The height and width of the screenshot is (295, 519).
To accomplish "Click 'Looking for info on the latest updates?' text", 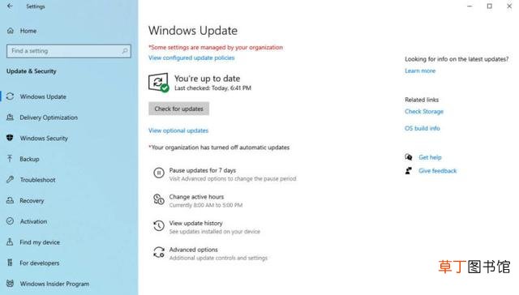I will 457,59.
